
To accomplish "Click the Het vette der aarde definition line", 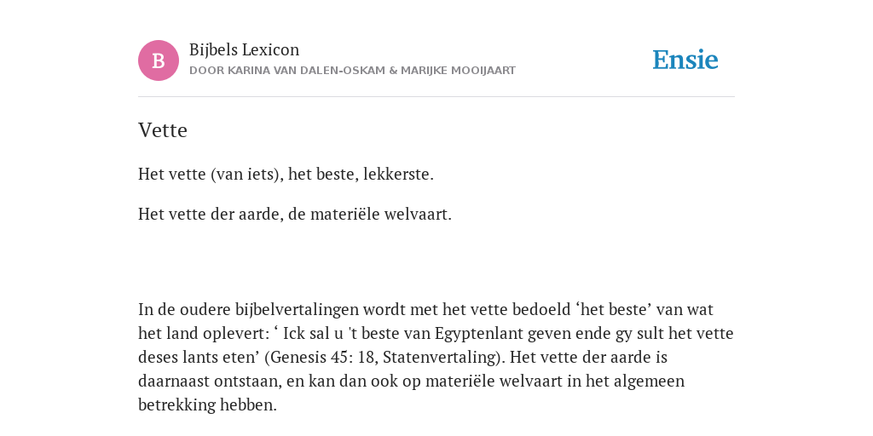I will (295, 215).
